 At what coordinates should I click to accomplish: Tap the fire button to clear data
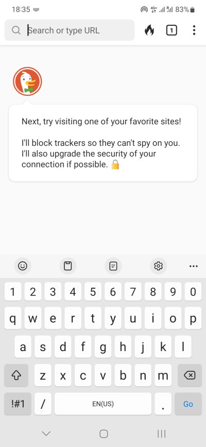(149, 30)
